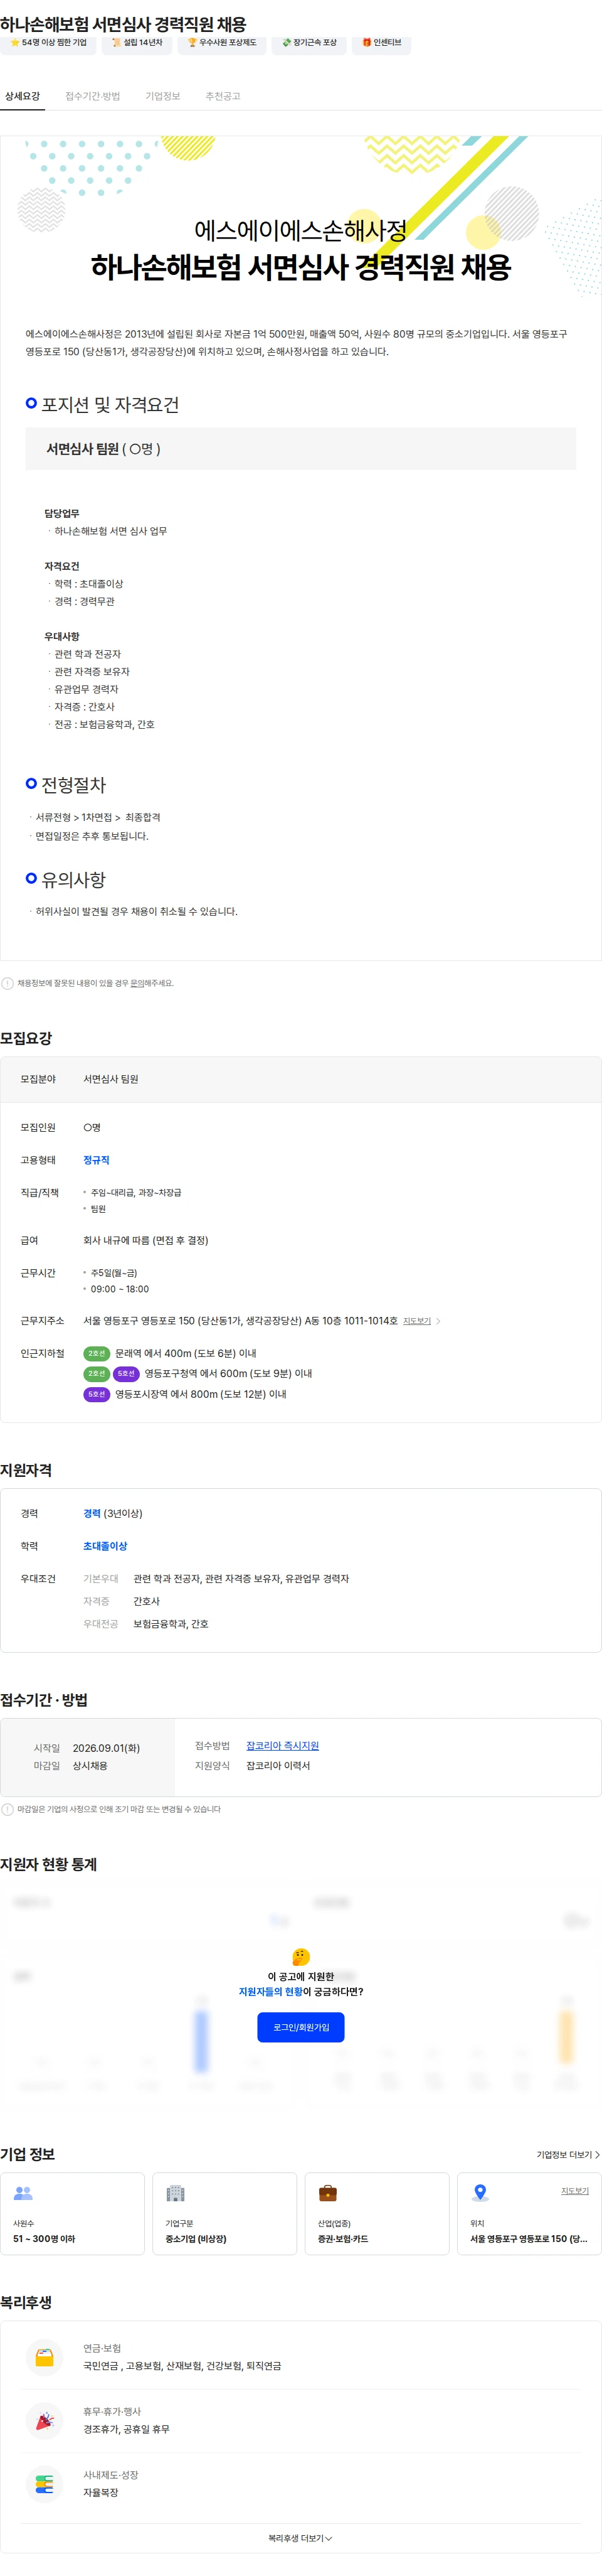Image resolution: width=602 pixels, height=2576 pixels.
Task: Click the 위치 map pin icon
Action: (480, 2193)
